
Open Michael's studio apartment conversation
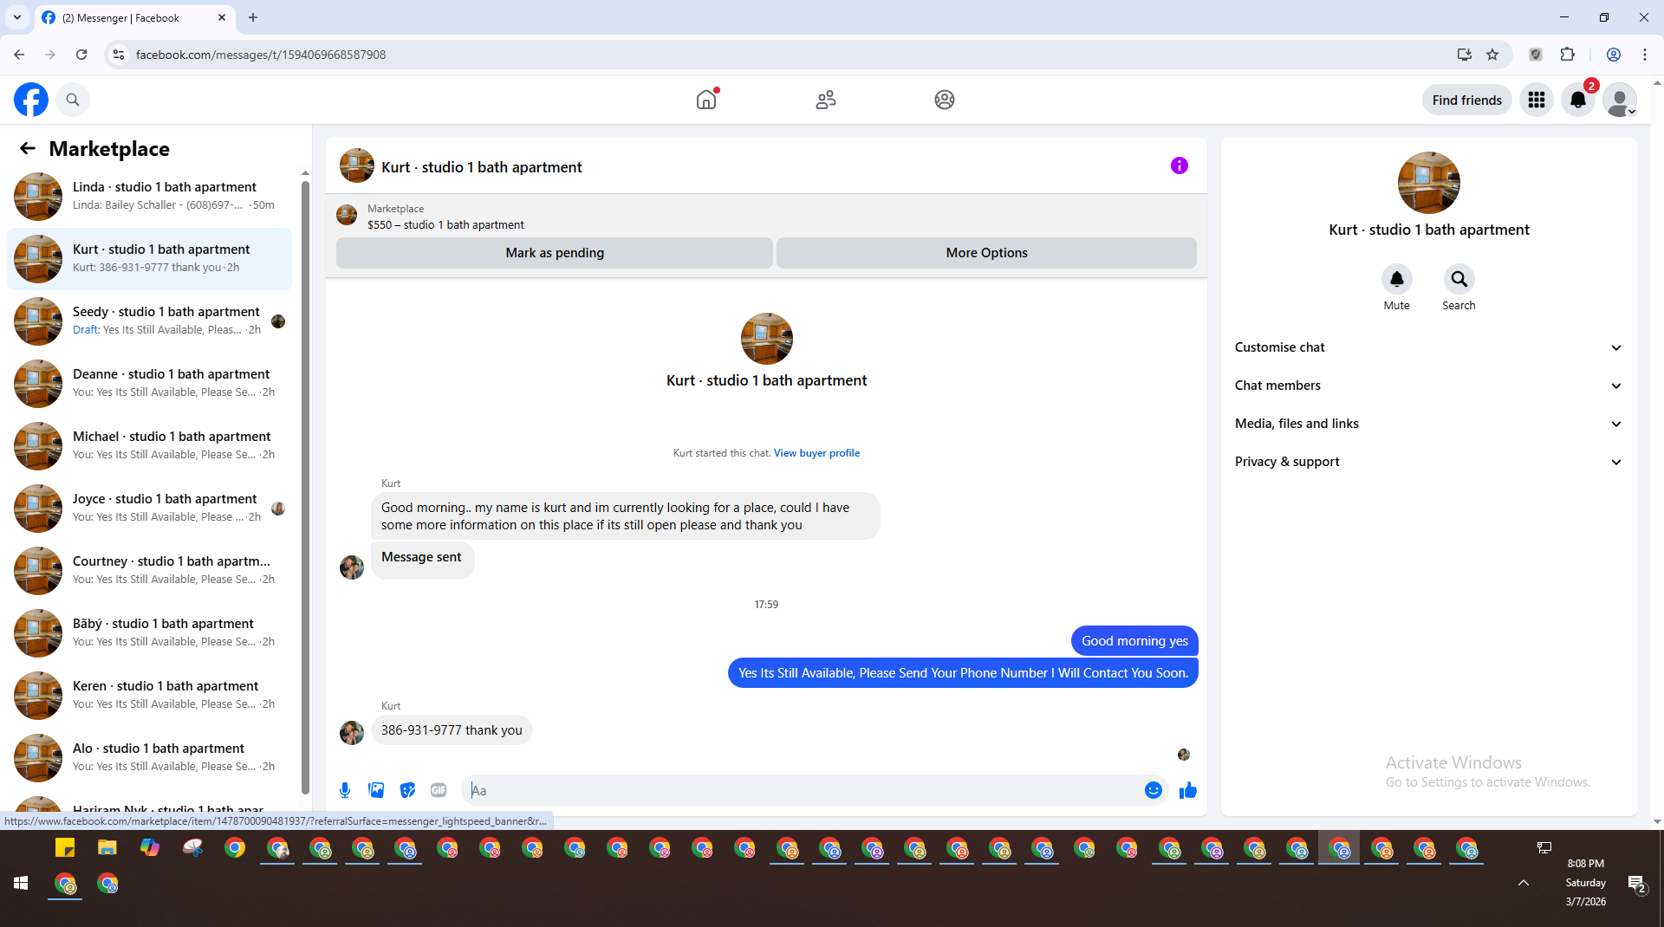point(149,446)
